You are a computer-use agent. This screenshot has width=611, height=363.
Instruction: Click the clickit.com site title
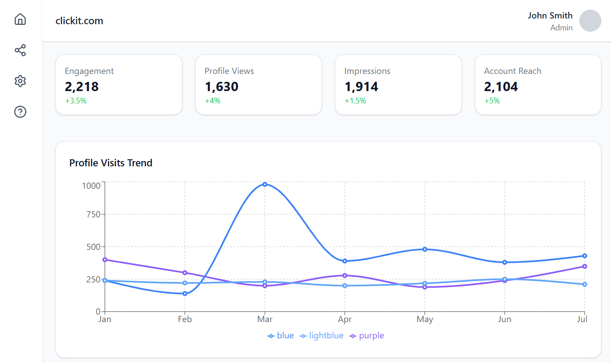coord(79,21)
